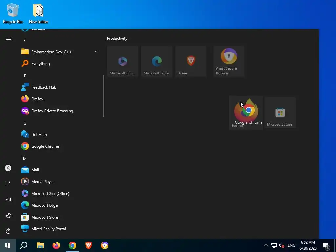Launch Media Player from the app list
Screen dimensions: 336x252
[x=60, y=181]
